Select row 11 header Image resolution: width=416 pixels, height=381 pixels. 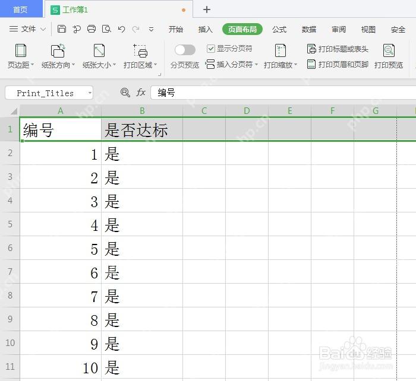click(x=10, y=367)
